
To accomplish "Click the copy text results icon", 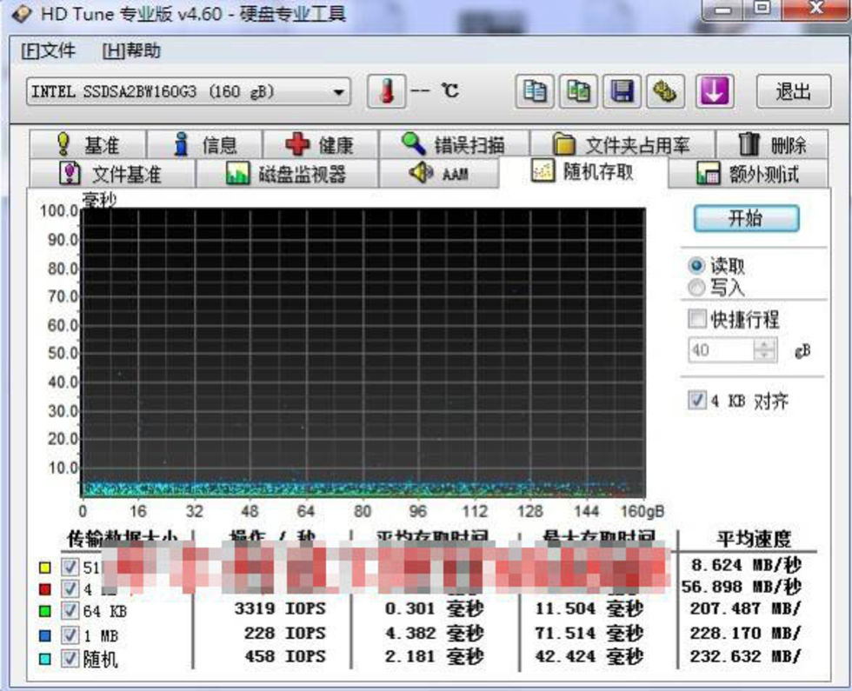I will click(x=536, y=91).
